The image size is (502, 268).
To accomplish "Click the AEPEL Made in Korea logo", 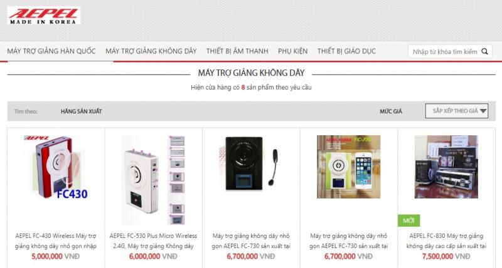I will [x=44, y=16].
